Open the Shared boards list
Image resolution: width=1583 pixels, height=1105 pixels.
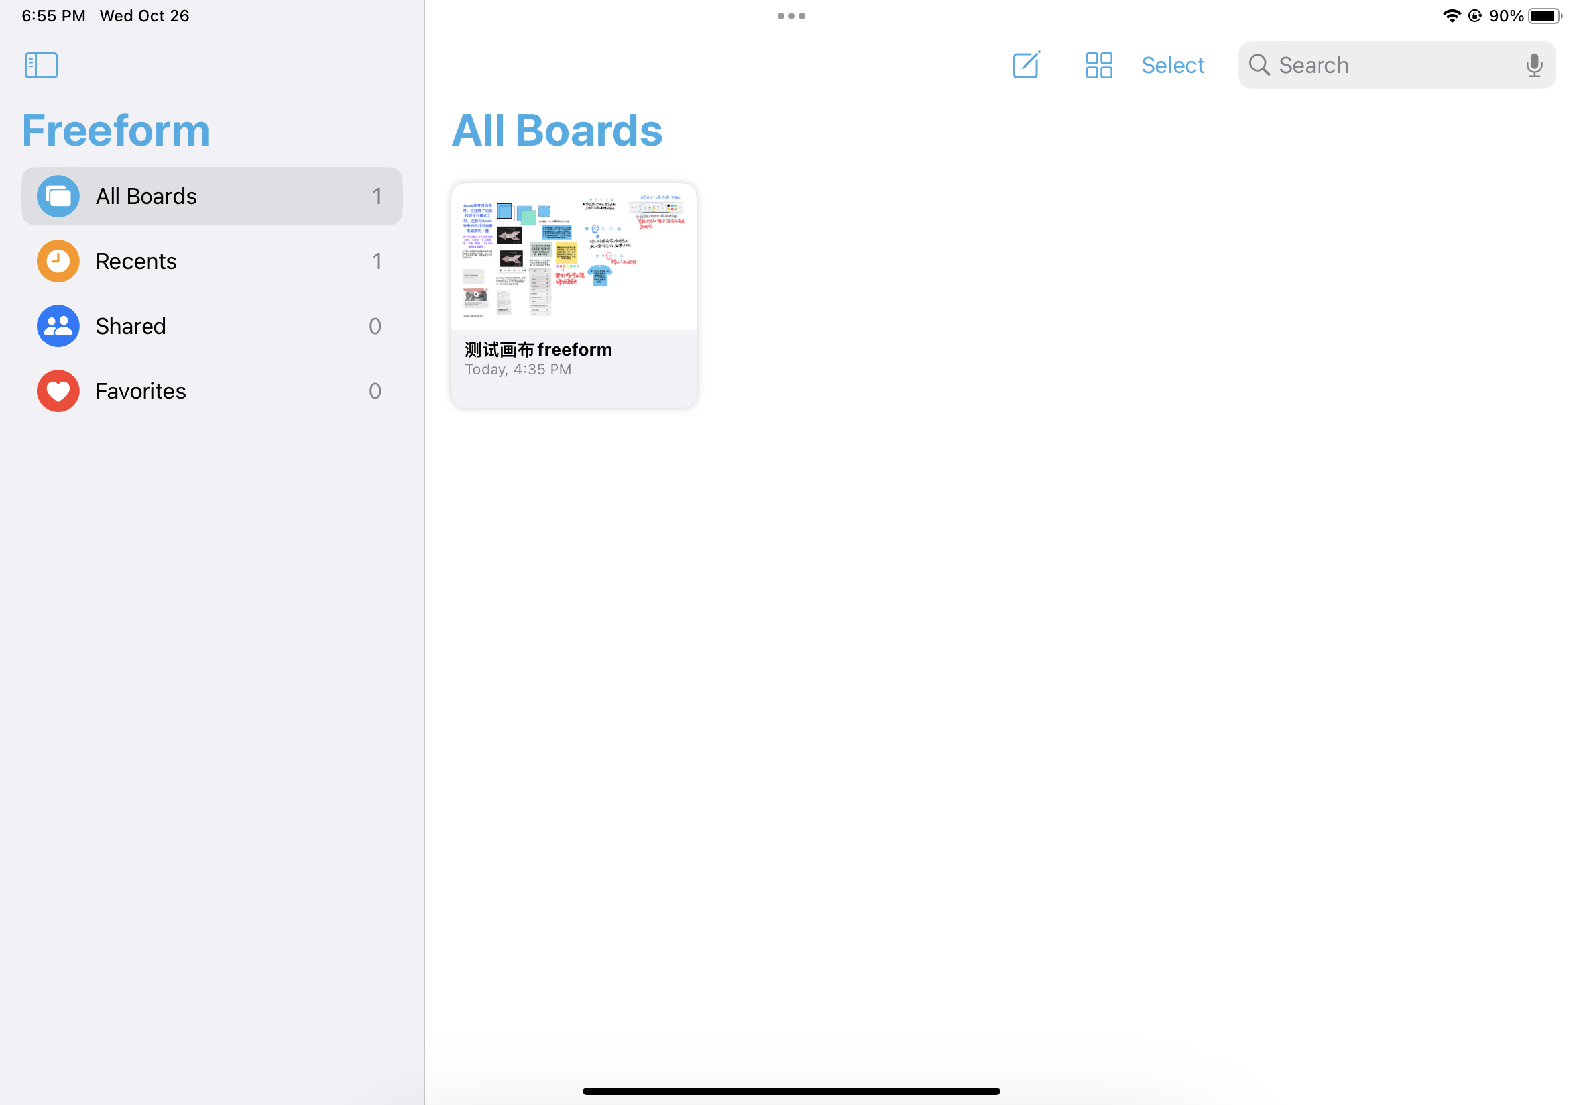pyautogui.click(x=131, y=325)
